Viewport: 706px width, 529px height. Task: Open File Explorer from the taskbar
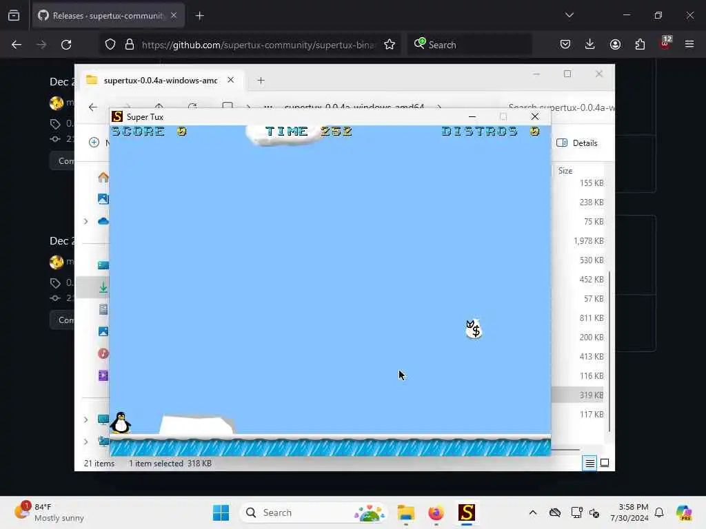tap(405, 512)
